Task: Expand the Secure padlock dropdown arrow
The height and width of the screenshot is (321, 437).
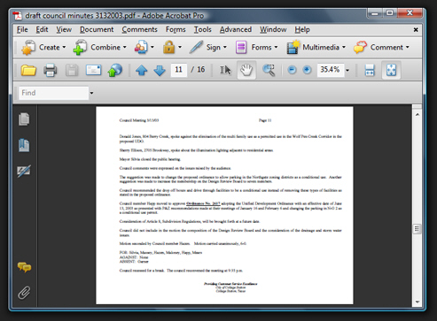Action: coord(180,47)
